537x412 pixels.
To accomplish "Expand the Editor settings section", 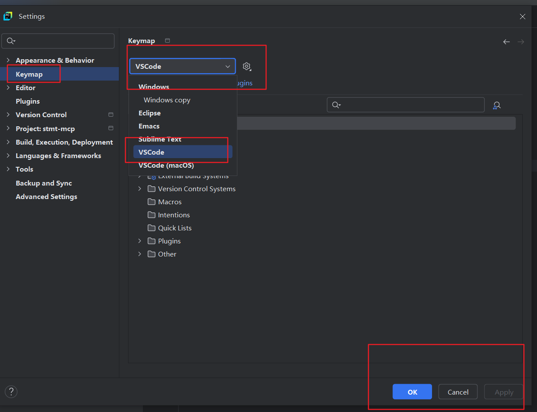I will pos(8,88).
